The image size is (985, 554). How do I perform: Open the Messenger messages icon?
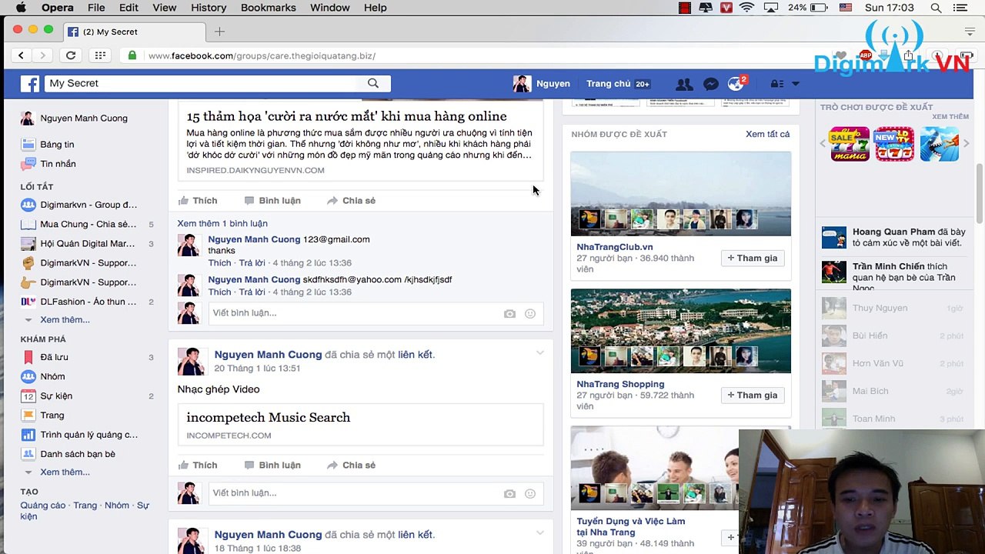click(711, 84)
